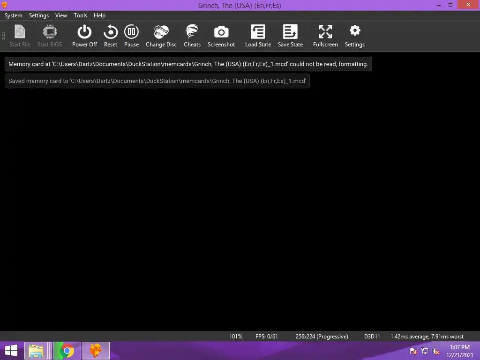Power Off the running game

coord(84,36)
